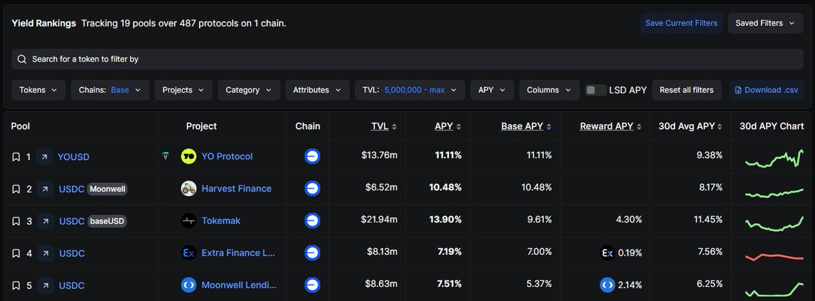Open the Chains: Base dropdown
815x301 pixels.
pos(110,89)
